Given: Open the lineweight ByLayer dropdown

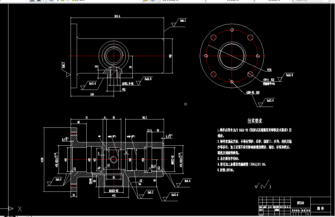Looking at the screenshot, I should [x=290, y=1].
